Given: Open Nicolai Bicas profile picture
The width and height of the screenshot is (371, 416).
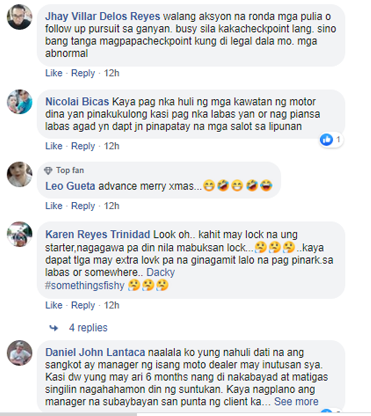Looking at the screenshot, I should click(x=19, y=102).
